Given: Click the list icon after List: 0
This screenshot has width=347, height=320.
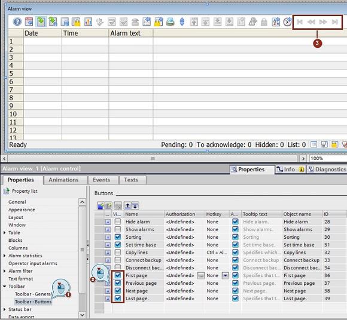Looking at the screenshot, I should pos(313,144).
